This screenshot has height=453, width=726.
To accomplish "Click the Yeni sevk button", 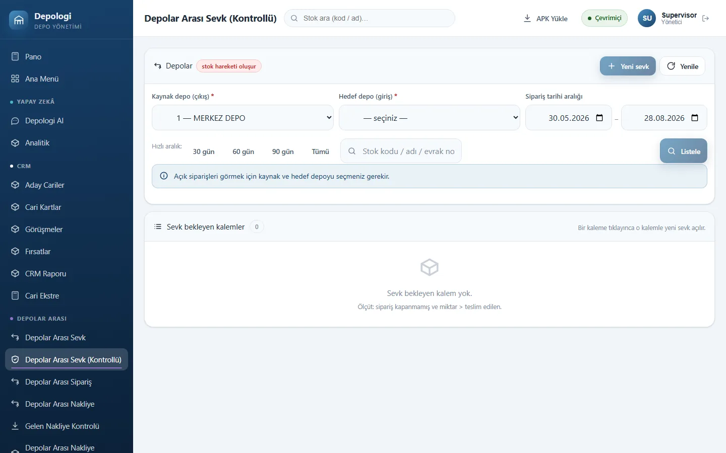I will (628, 66).
